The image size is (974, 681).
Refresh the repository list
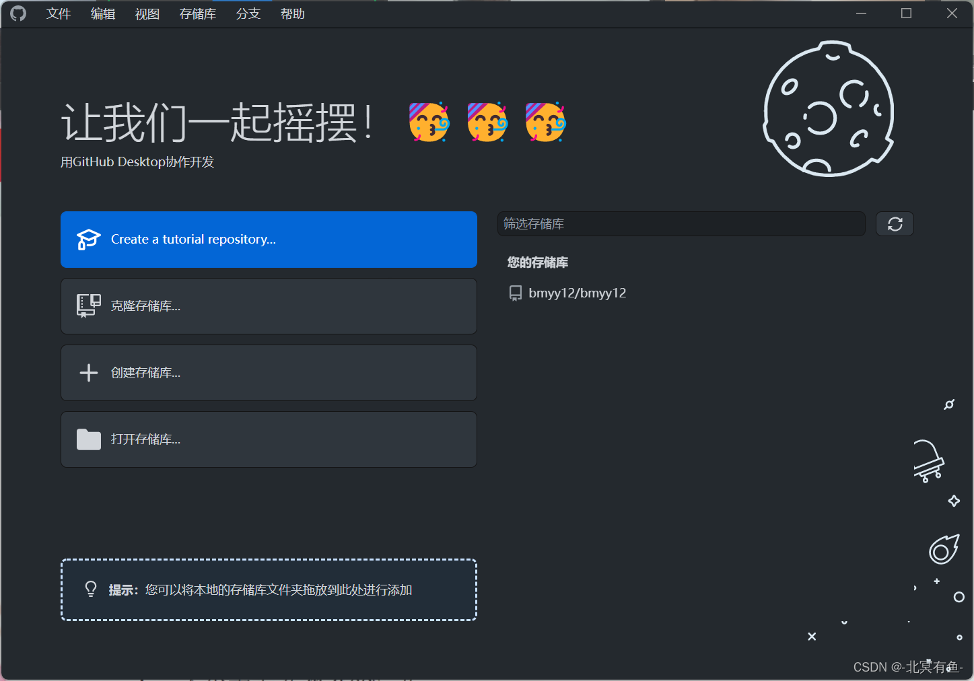895,224
